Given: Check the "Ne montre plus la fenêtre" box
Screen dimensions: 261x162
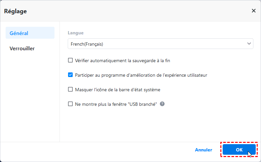Looking at the screenshot, I should 70,104.
